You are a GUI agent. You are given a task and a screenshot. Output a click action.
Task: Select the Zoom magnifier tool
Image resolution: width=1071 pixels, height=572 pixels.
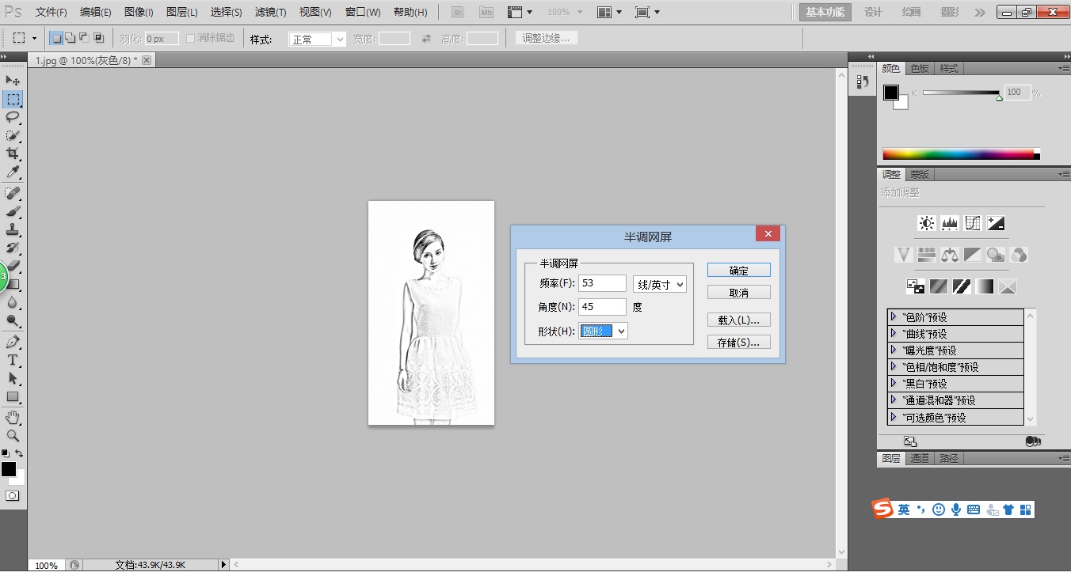[13, 436]
